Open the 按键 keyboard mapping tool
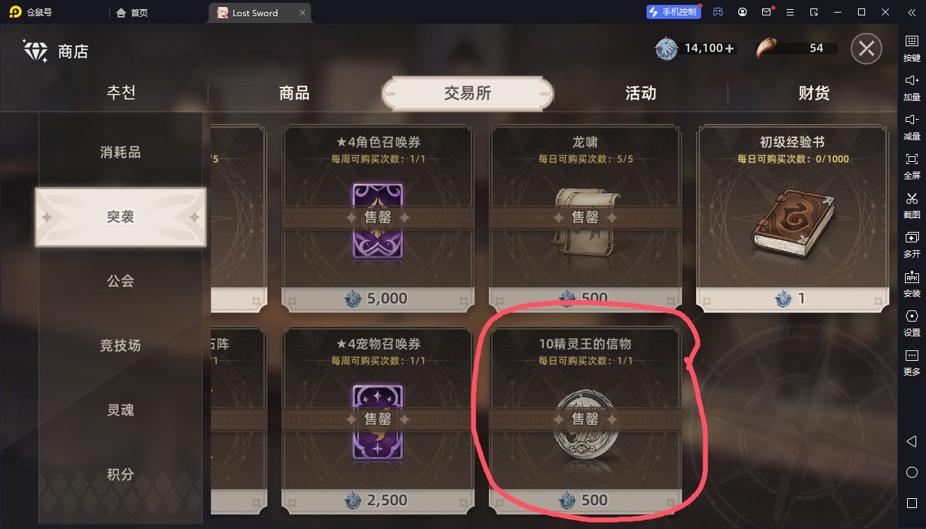The width and height of the screenshot is (926, 529). click(x=911, y=48)
